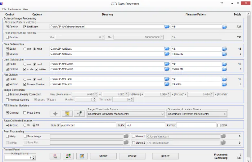
Task: Open the Preferences menu
Action: (x=15, y=9)
